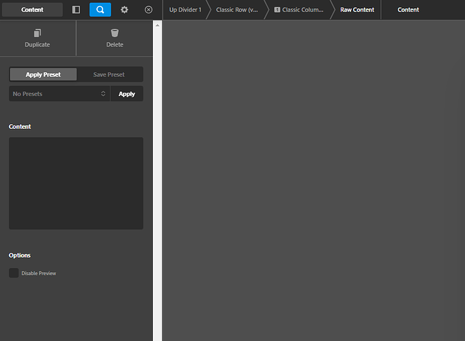This screenshot has width=465, height=341.
Task: Toggle the layout panel icon
Action: (x=76, y=10)
